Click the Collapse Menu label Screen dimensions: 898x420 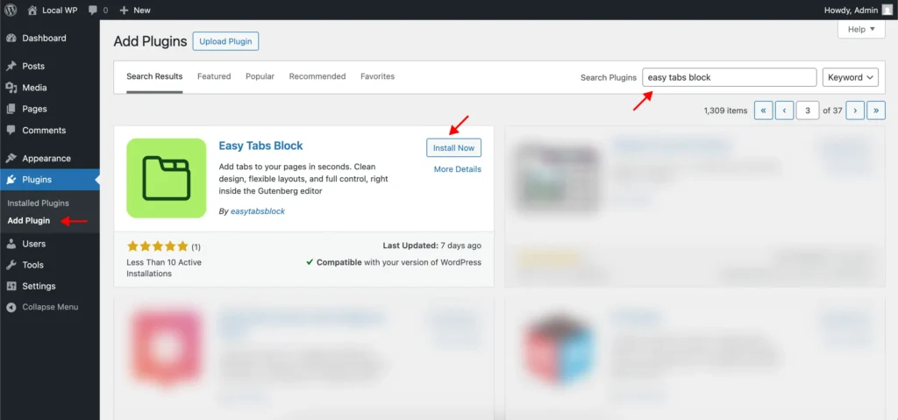(x=50, y=307)
